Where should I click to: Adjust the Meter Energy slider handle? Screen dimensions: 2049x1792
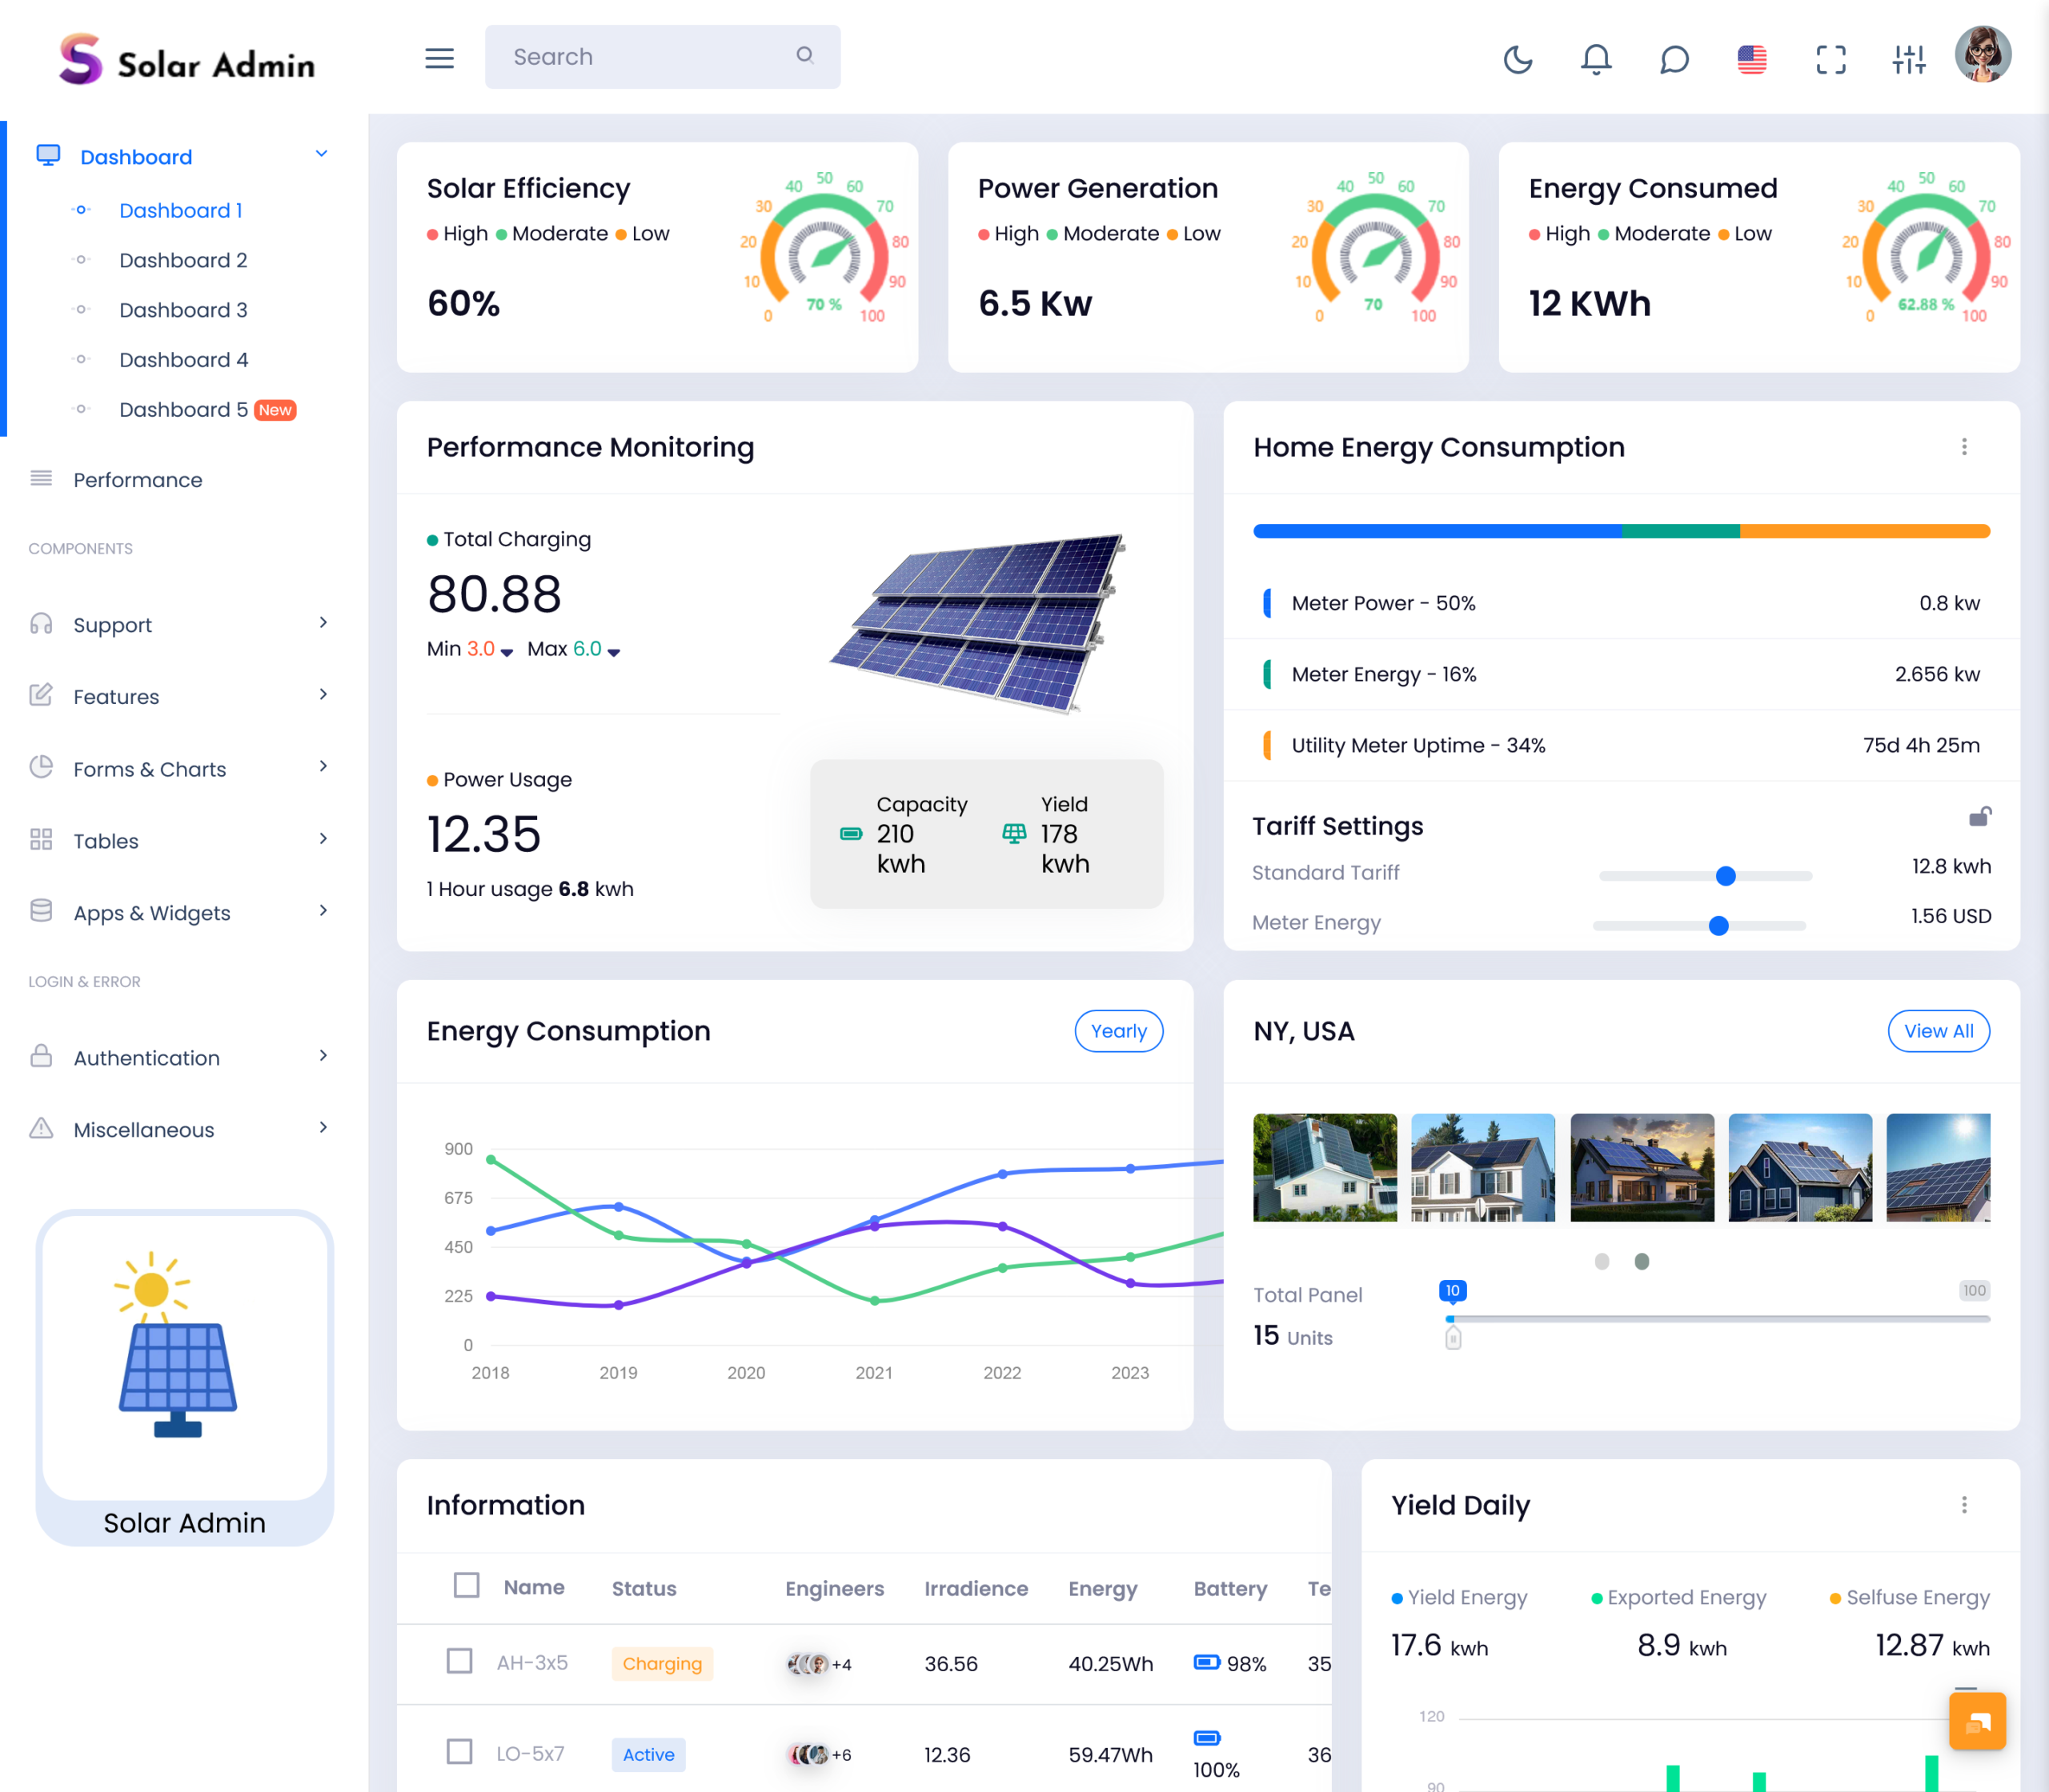coord(1719,926)
